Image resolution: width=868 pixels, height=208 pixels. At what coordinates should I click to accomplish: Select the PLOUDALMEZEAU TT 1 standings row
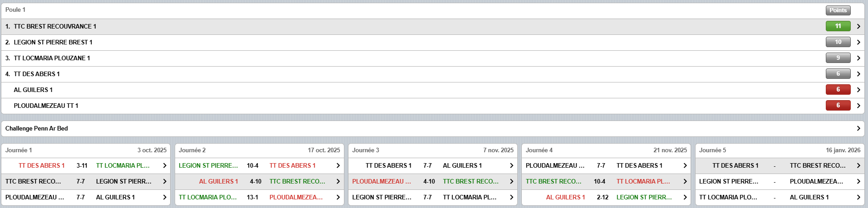(x=46, y=106)
